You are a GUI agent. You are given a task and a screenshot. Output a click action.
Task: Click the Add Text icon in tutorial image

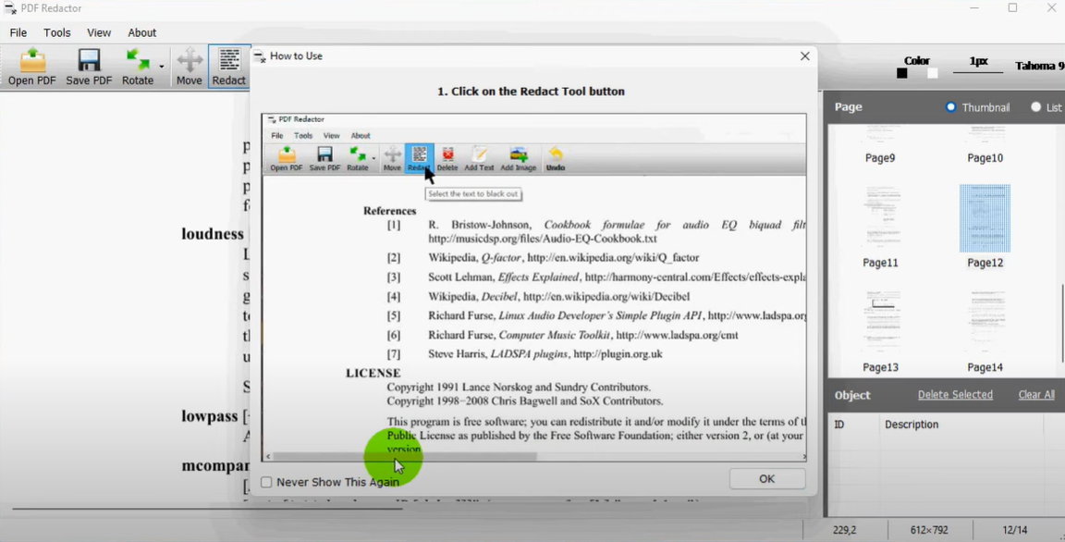[x=479, y=158]
